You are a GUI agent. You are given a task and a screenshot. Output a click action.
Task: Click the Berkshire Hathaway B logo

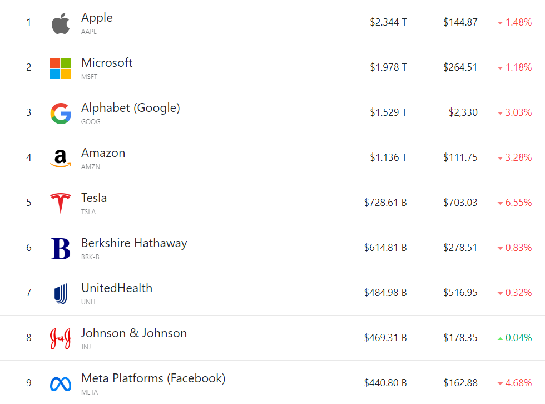click(61, 249)
